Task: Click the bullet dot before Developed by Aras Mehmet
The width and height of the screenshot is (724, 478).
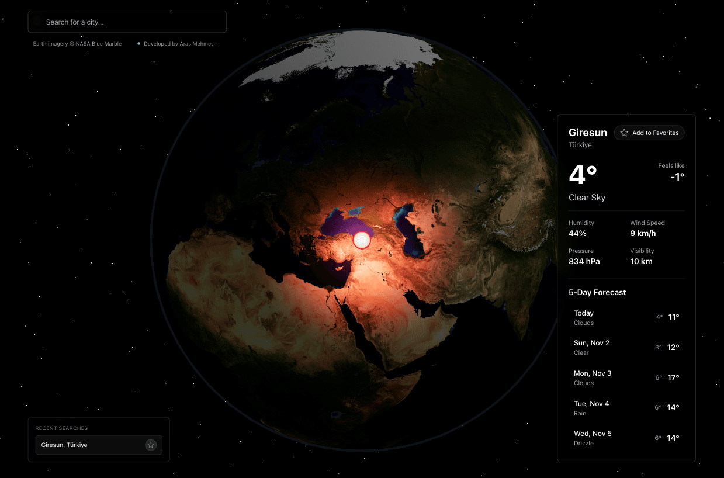Action: coord(138,43)
